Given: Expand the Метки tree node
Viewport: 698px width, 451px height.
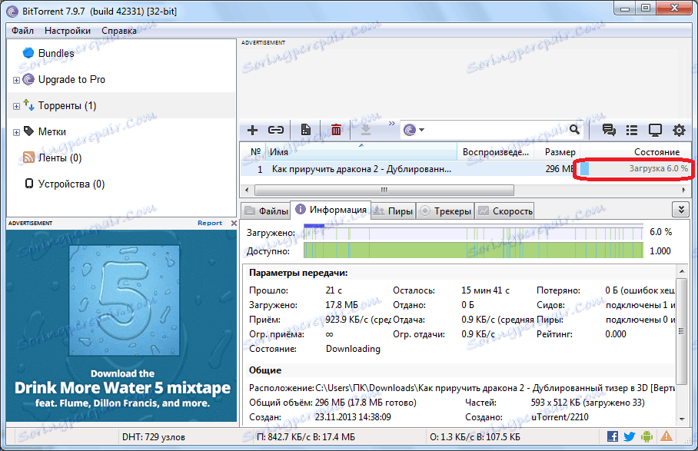Looking at the screenshot, I should 16,132.
